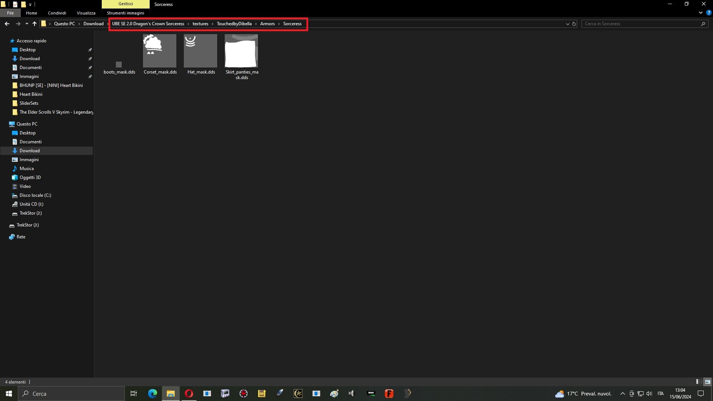Image resolution: width=713 pixels, height=401 pixels.
Task: Open Task View on the taskbar
Action: coord(134,394)
